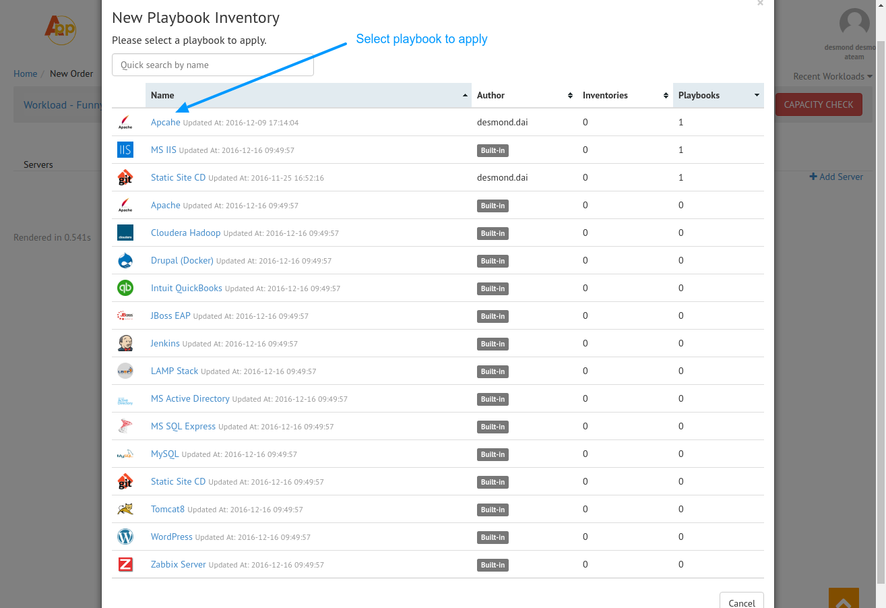Viewport: 886px width, 608px height.
Task: Click desmond.dai author in Apcahe row
Action: coord(503,122)
